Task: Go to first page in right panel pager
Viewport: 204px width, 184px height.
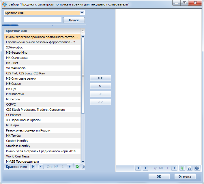Action: tap(138, 168)
